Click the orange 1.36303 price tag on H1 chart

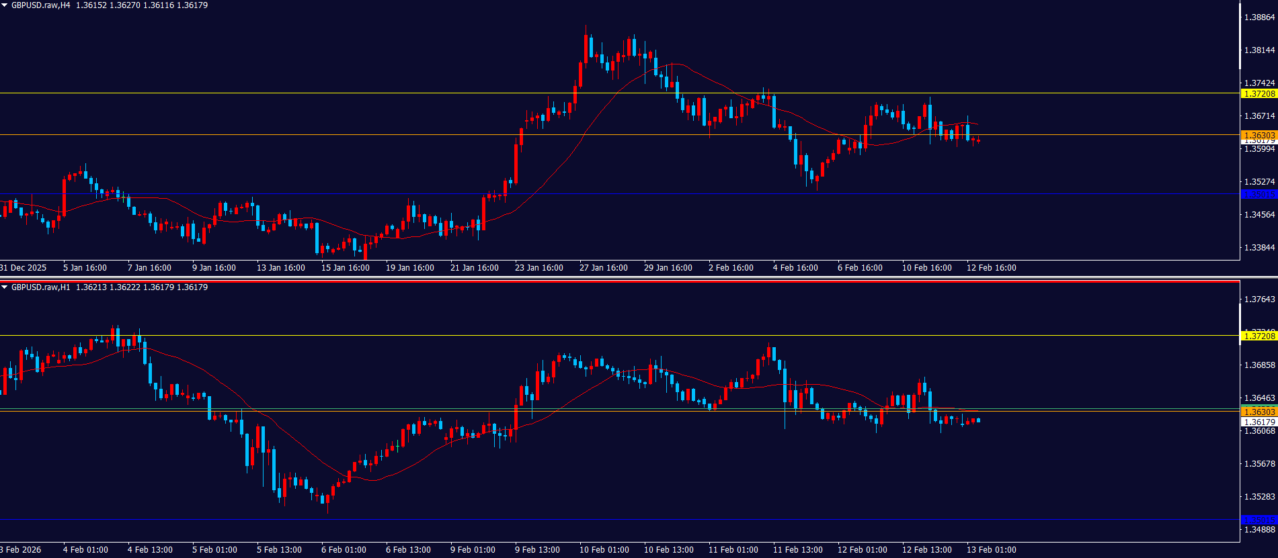pos(1259,412)
